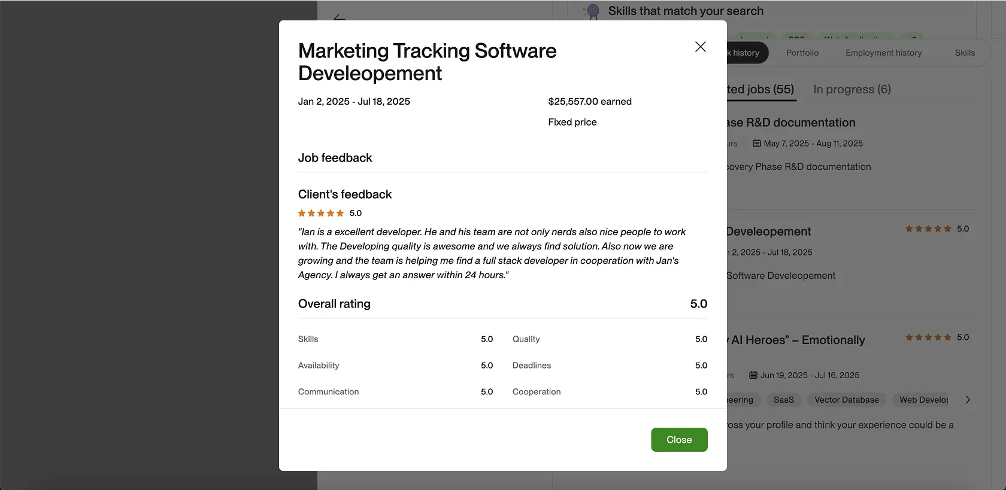Select the Vector Database skill tag

point(846,400)
